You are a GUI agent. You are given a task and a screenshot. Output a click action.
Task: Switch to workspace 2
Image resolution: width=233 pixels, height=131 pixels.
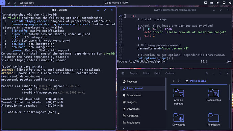9,3
